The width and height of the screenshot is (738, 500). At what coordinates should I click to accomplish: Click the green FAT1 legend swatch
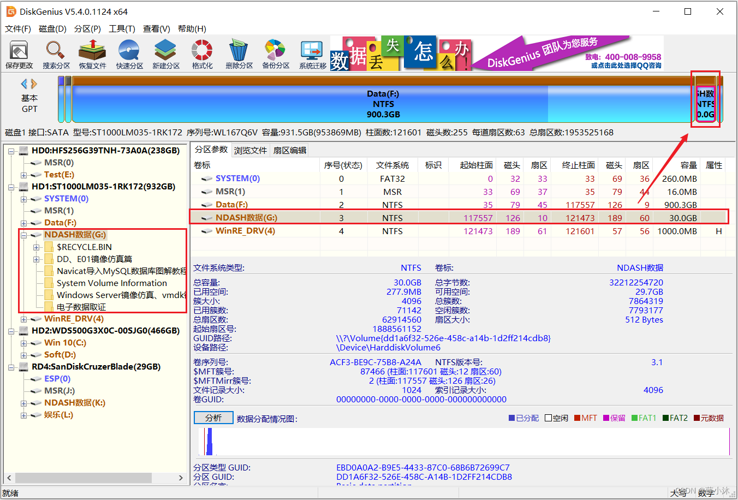pyautogui.click(x=635, y=418)
